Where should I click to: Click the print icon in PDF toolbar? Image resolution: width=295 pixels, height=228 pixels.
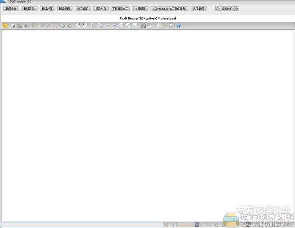click(x=27, y=26)
